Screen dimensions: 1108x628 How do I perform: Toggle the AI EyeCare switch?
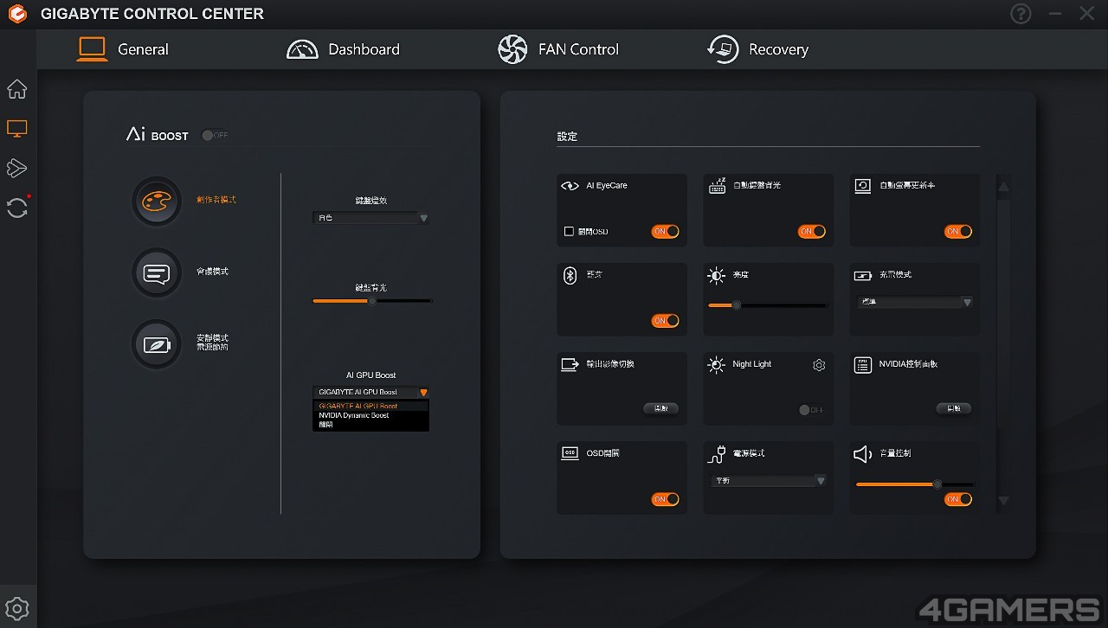click(x=666, y=232)
